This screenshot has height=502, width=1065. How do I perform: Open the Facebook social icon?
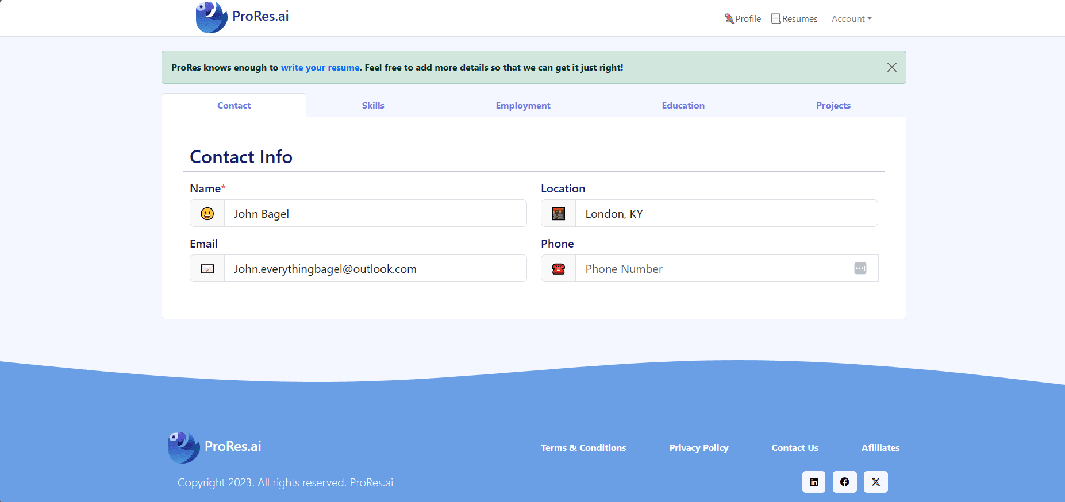click(x=844, y=482)
